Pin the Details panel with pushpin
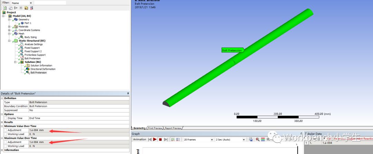This screenshot has width=373, height=154. (128, 94)
